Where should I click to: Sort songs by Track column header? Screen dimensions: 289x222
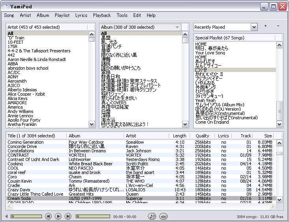point(242,136)
